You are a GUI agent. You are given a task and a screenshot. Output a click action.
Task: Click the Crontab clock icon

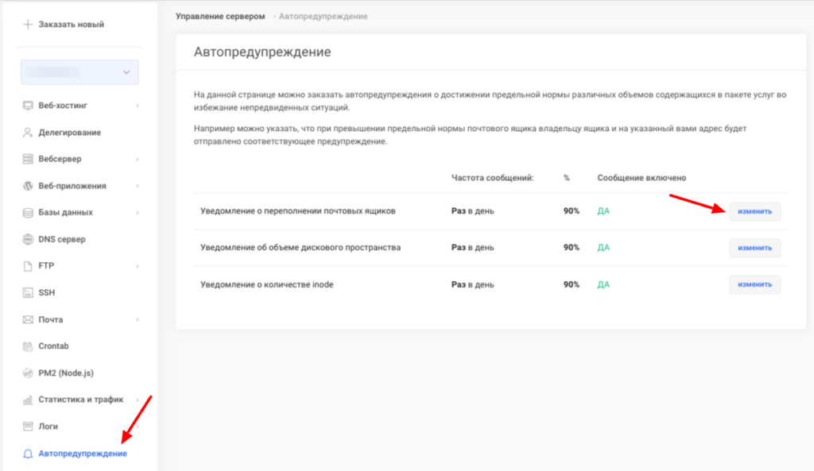pos(29,346)
